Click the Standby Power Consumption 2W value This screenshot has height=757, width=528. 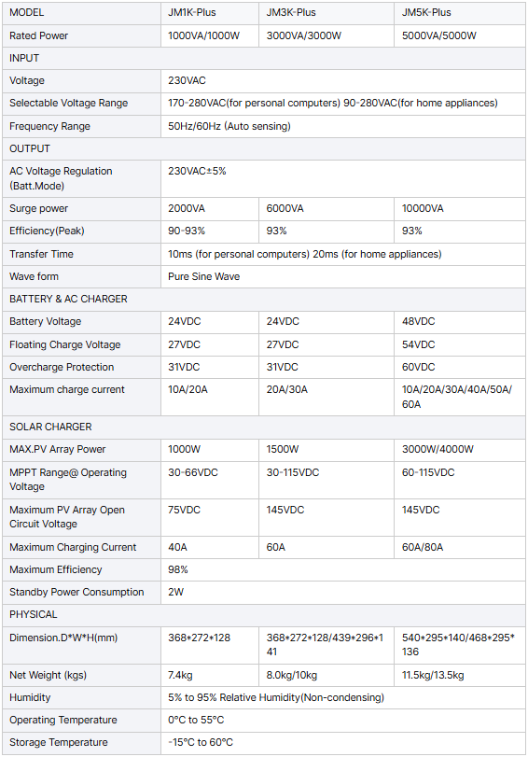(x=175, y=592)
